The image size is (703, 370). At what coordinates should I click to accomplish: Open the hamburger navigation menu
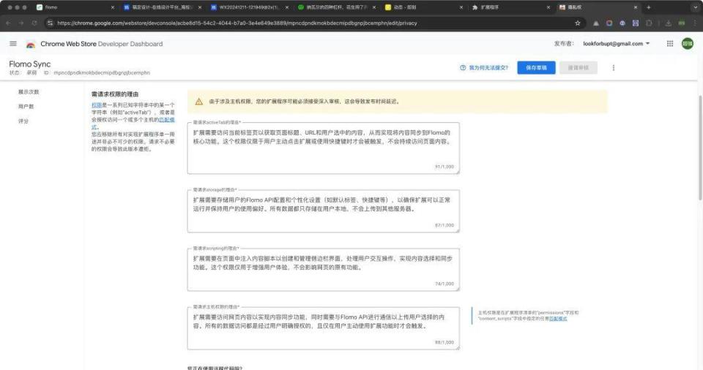point(13,43)
